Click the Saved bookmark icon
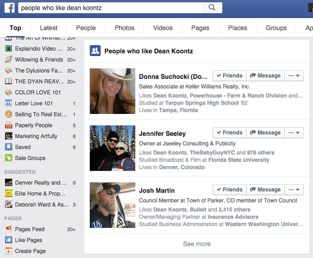The height and width of the screenshot is (258, 313). [x=8, y=147]
